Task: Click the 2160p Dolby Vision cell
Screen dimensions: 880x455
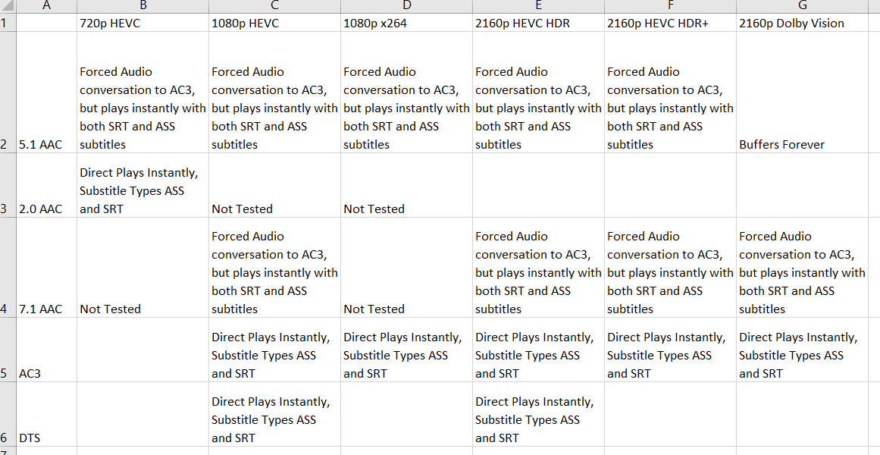Action: tap(803, 23)
